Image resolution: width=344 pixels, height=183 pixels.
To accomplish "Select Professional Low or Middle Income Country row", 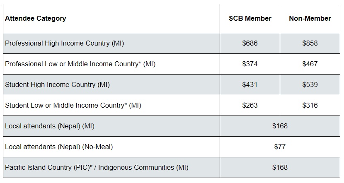I will pyautogui.click(x=80, y=64).
